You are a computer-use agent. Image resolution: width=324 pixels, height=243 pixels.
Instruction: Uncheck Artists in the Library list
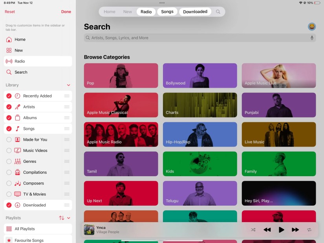pyautogui.click(x=9, y=107)
